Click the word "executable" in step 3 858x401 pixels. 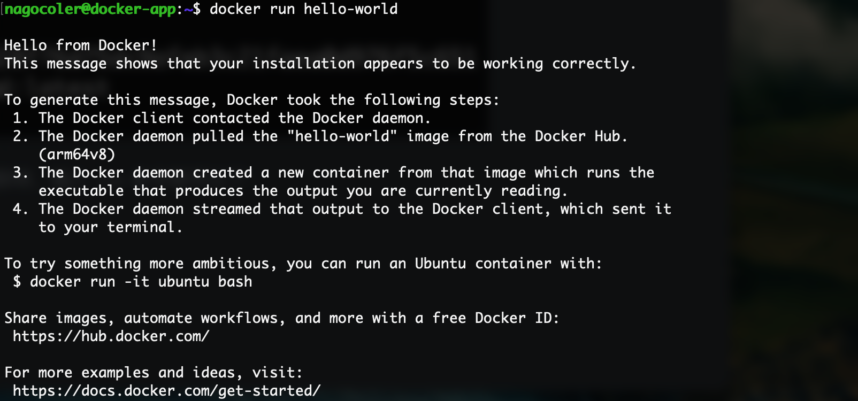point(81,191)
